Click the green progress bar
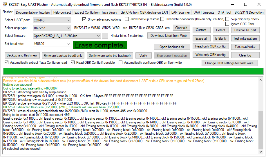 (x=133, y=71)
